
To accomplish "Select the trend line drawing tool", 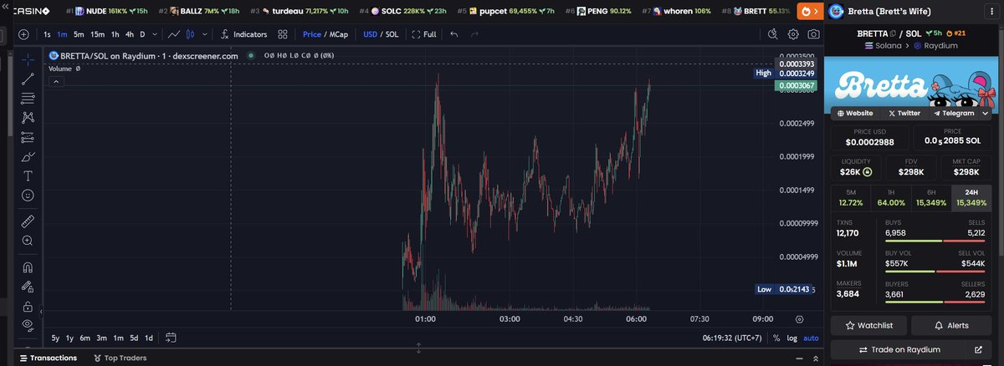I will tap(28, 79).
